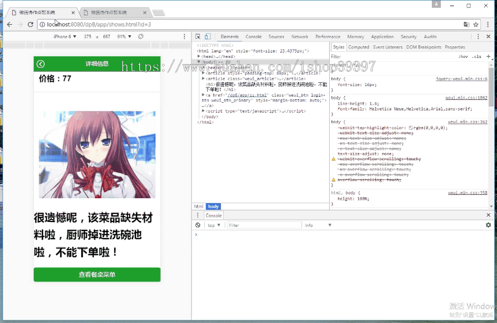Open the Audits tab
Viewport: 497px width, 323px height.
430,36
